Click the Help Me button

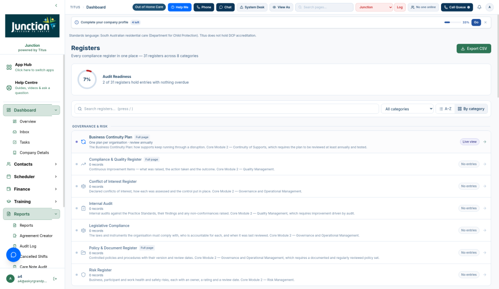(179, 7)
